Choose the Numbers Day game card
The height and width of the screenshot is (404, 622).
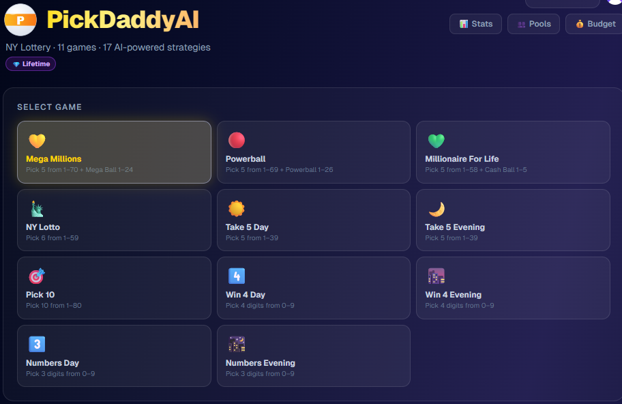tap(115, 356)
